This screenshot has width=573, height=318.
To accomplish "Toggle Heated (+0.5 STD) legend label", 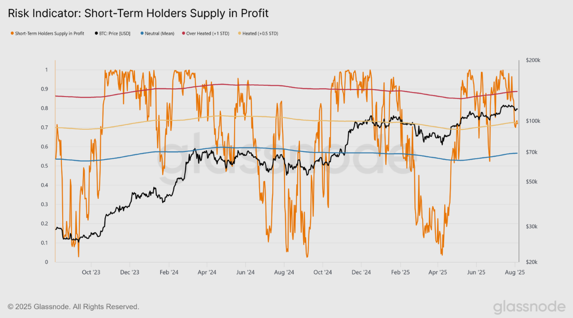I will tap(260, 34).
